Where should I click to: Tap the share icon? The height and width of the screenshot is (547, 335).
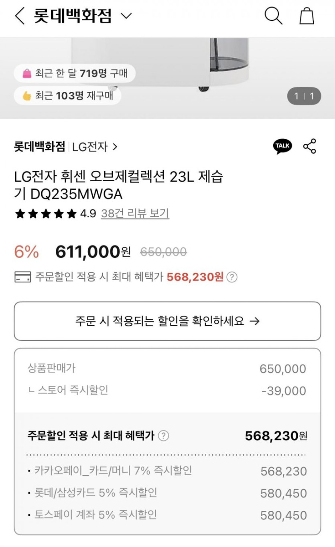pos(310,146)
